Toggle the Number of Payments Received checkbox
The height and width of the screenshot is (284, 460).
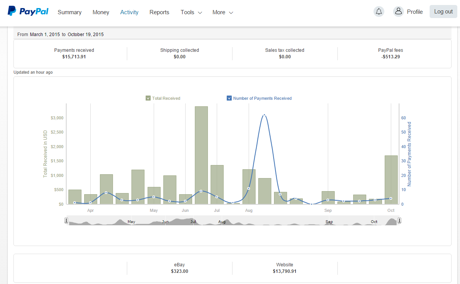pos(229,98)
